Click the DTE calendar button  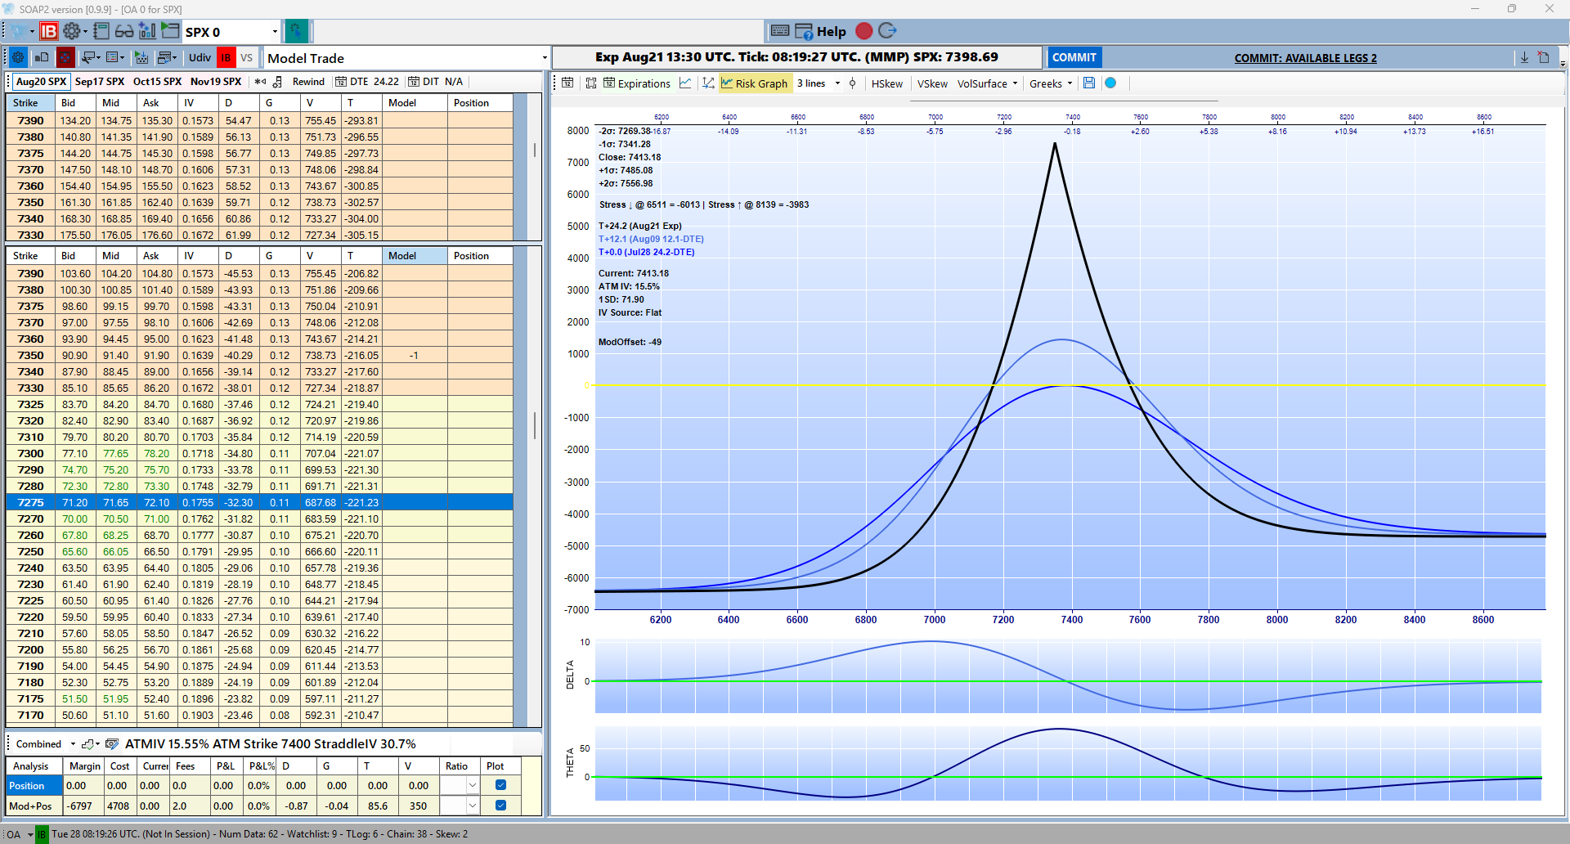click(368, 81)
